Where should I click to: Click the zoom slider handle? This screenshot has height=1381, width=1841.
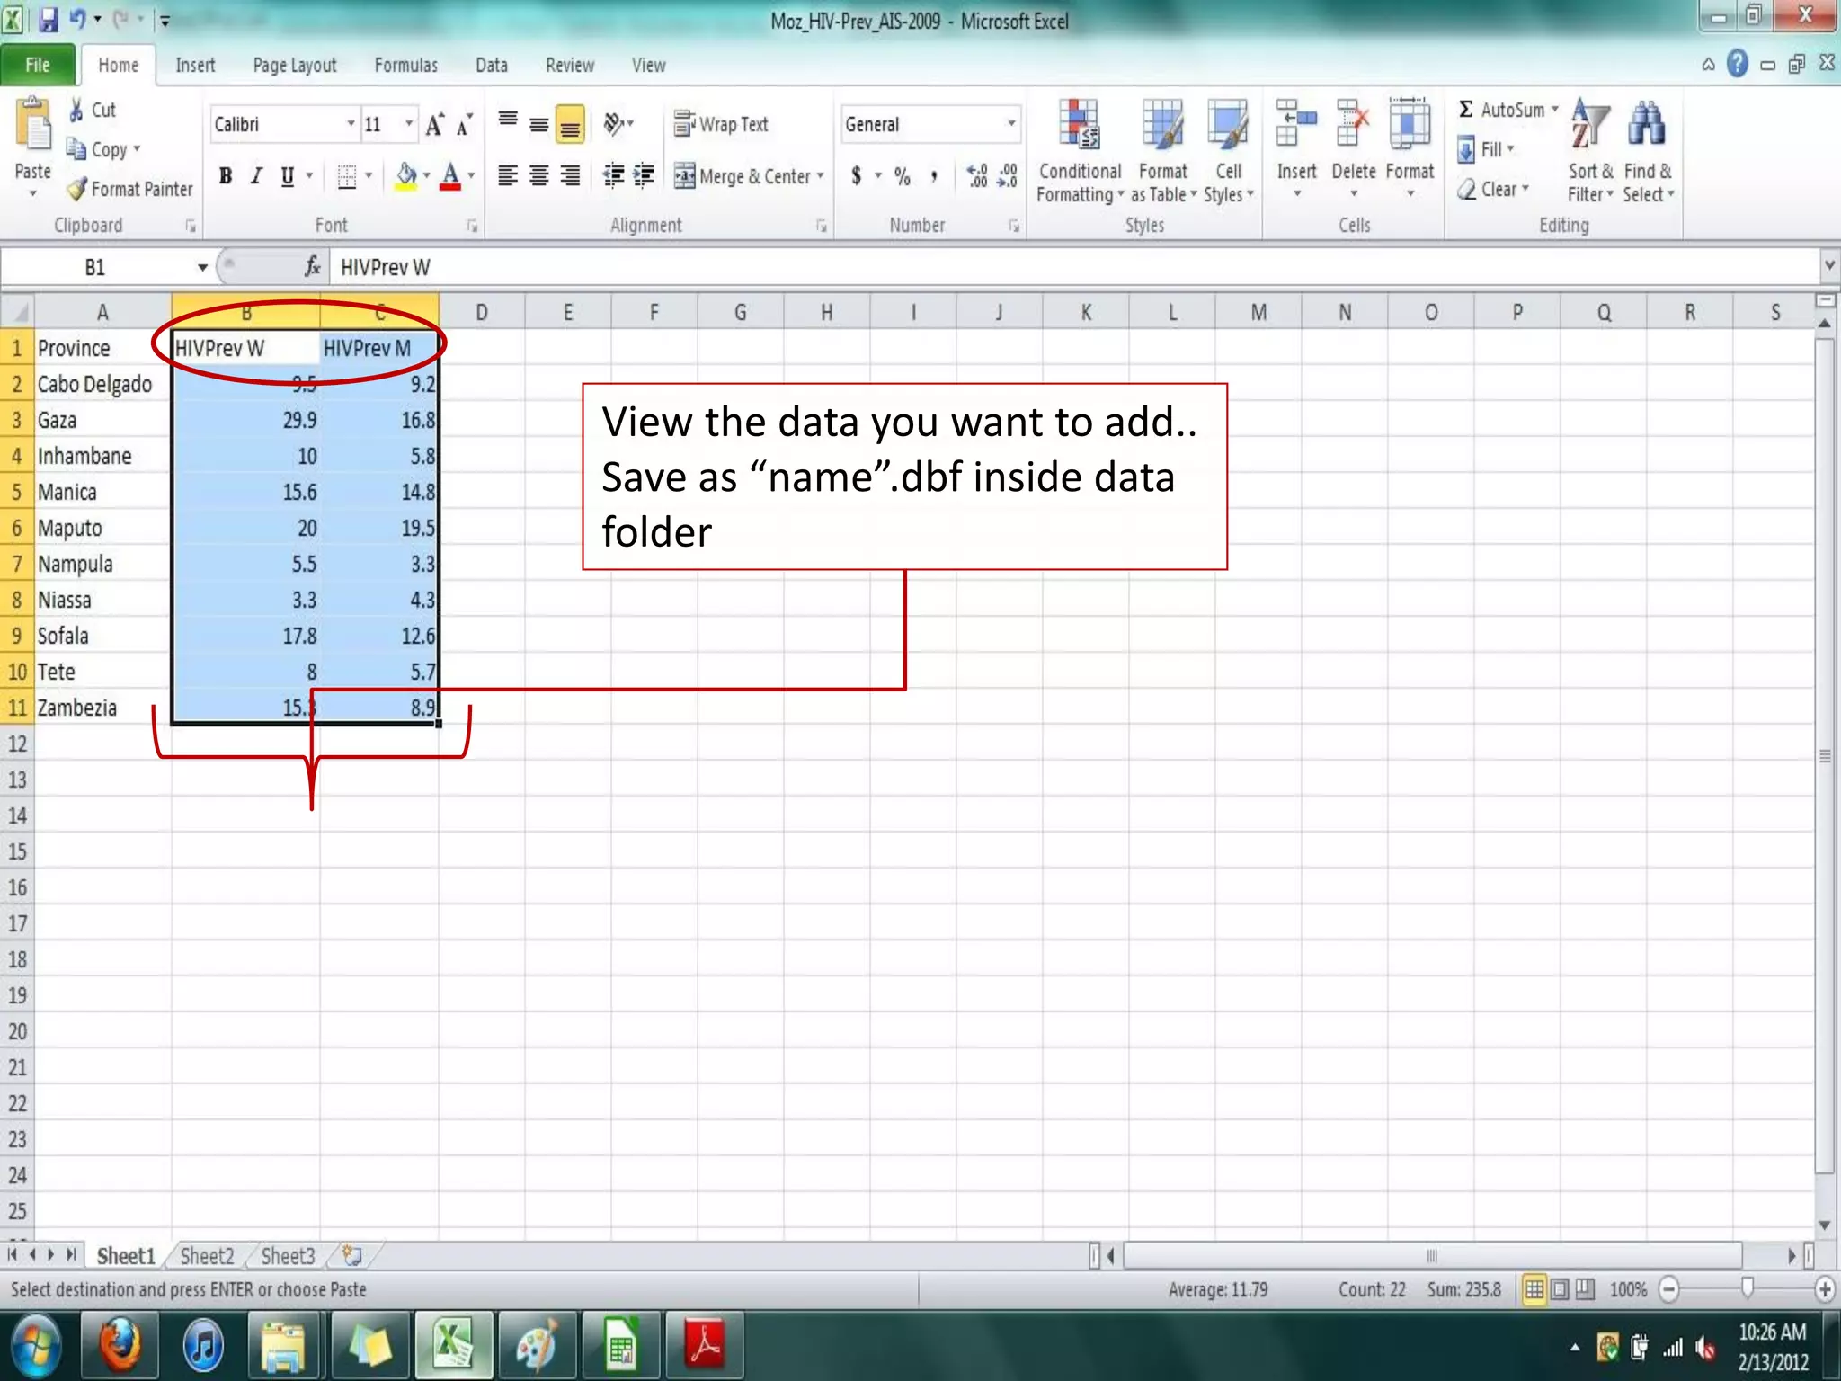point(1747,1288)
